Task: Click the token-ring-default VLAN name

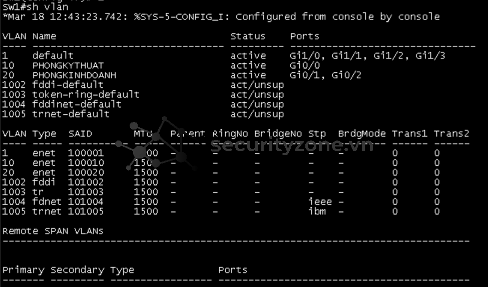Action: pyautogui.click(x=86, y=94)
